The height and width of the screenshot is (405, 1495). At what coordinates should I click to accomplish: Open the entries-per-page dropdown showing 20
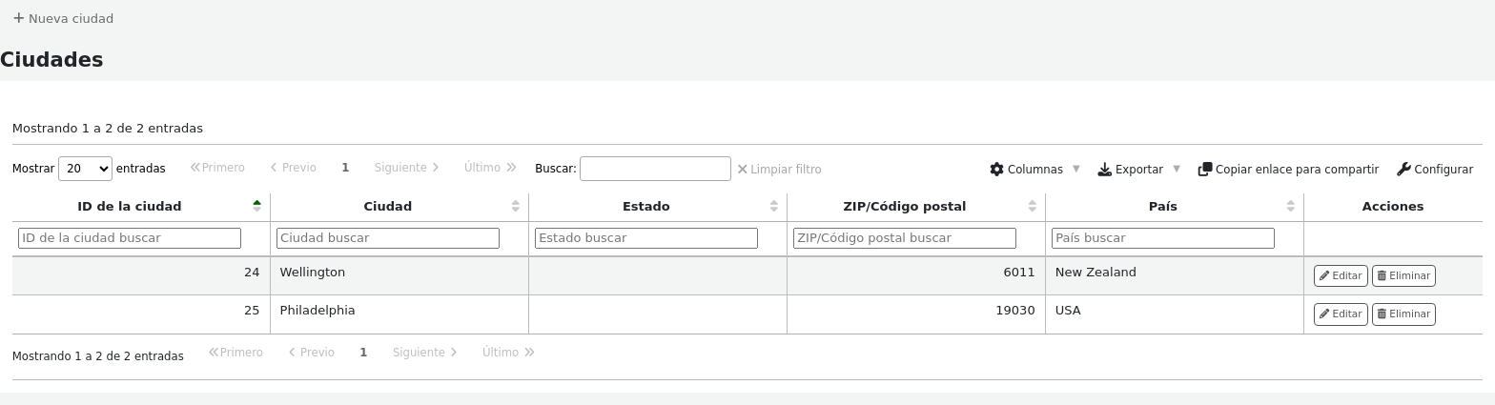pos(85,169)
